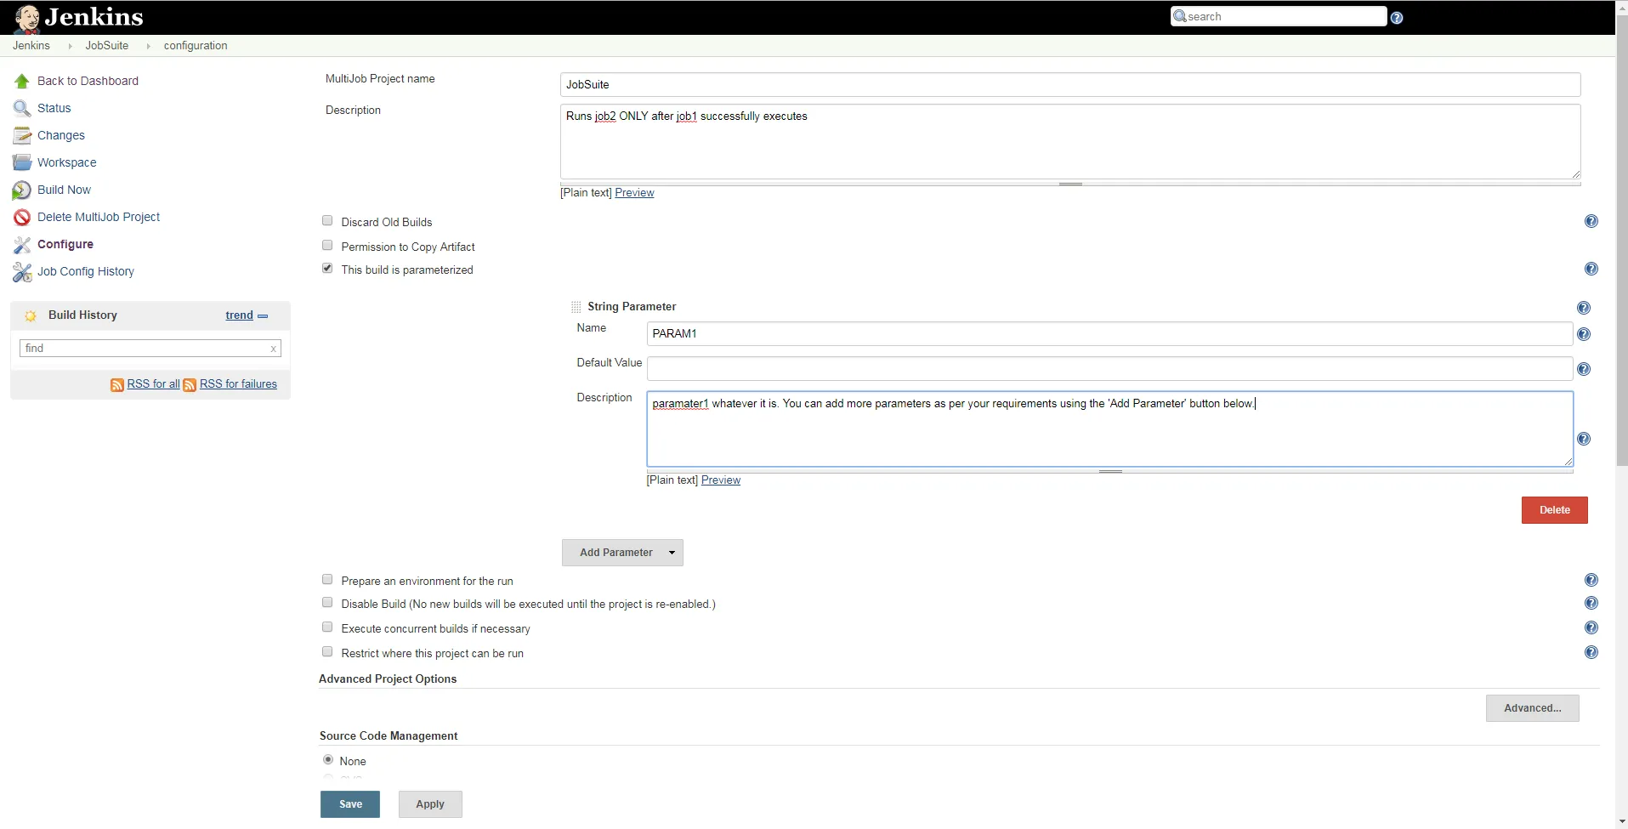The image size is (1628, 829).
Task: Click the parameter Description resize bar
Action: click(1110, 471)
